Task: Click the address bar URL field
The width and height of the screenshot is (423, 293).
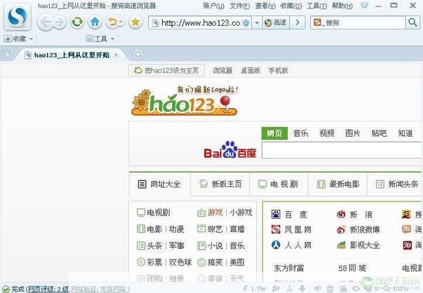Action: click(x=201, y=23)
